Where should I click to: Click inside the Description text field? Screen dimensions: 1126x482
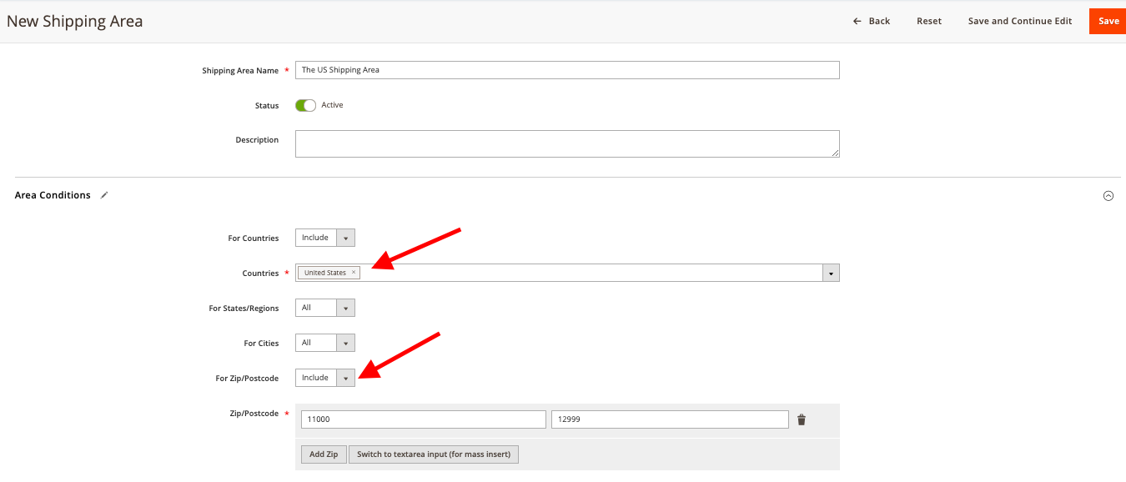click(x=566, y=143)
